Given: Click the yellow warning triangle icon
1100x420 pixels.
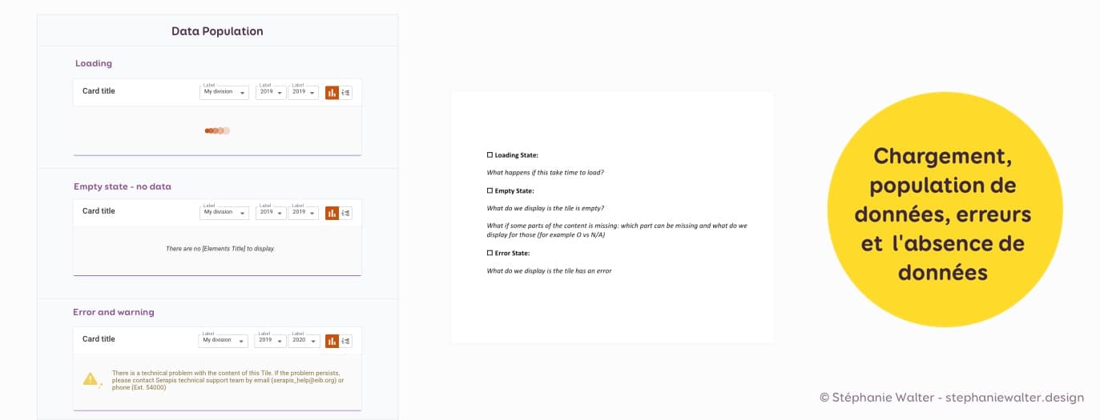Looking at the screenshot, I should pos(91,379).
